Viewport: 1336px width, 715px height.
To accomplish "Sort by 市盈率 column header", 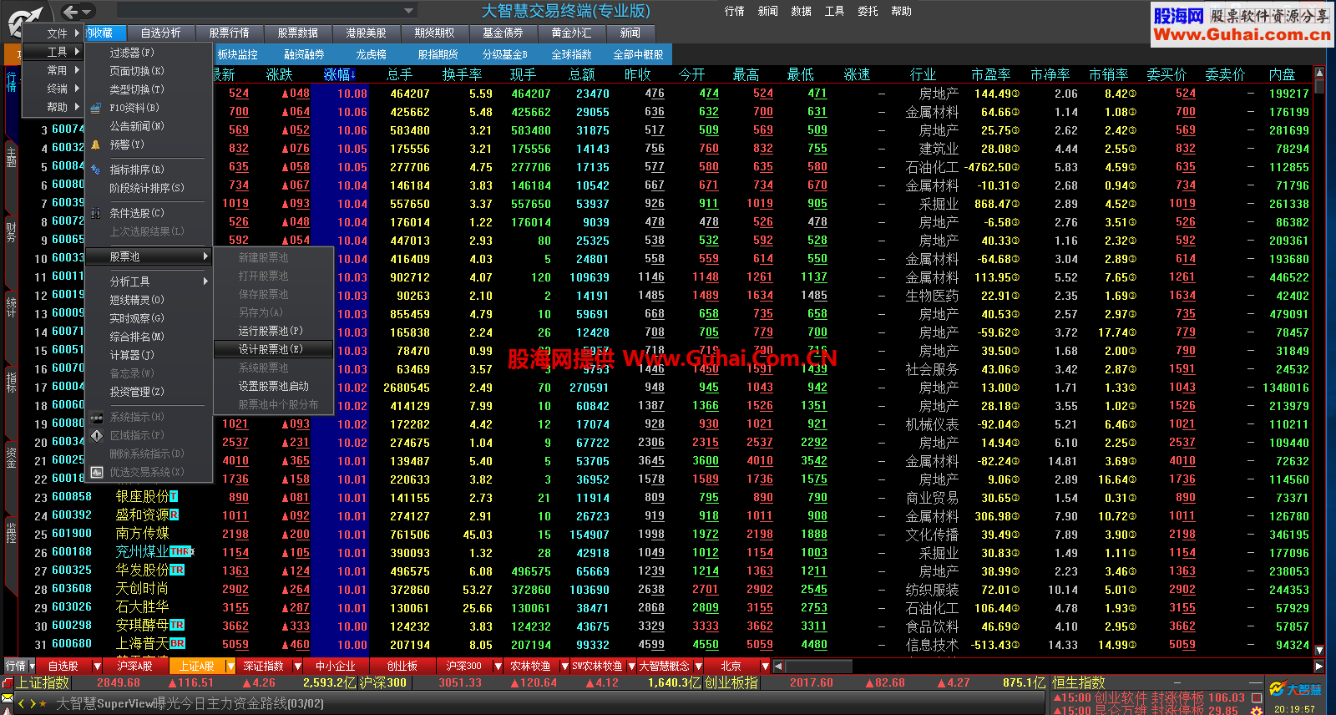I will (x=991, y=74).
